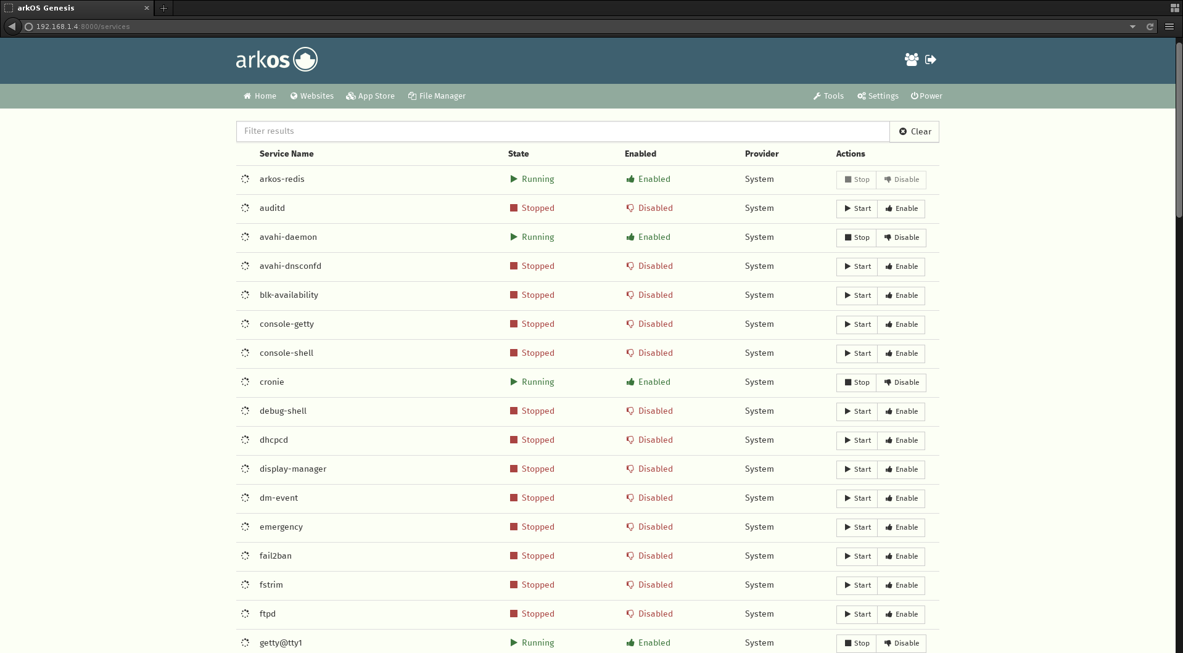Click the tab groups grid icon
This screenshot has width=1183, height=653.
pos(1174,8)
